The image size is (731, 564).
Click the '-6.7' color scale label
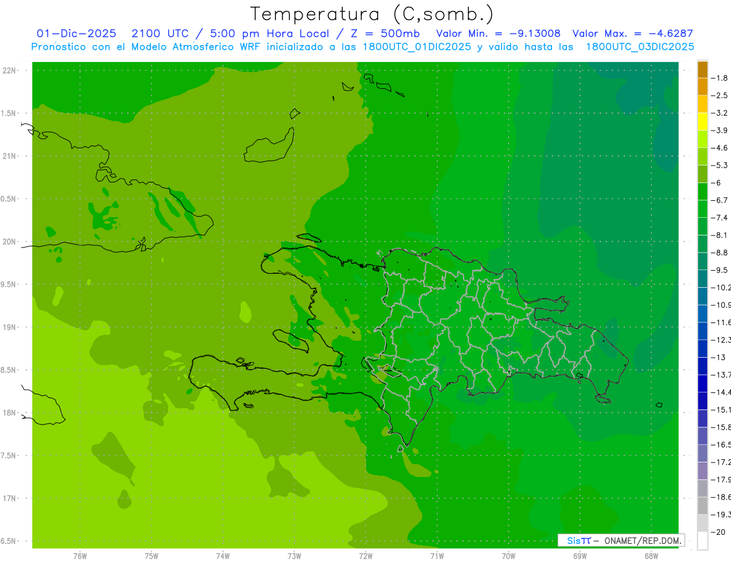click(x=719, y=200)
